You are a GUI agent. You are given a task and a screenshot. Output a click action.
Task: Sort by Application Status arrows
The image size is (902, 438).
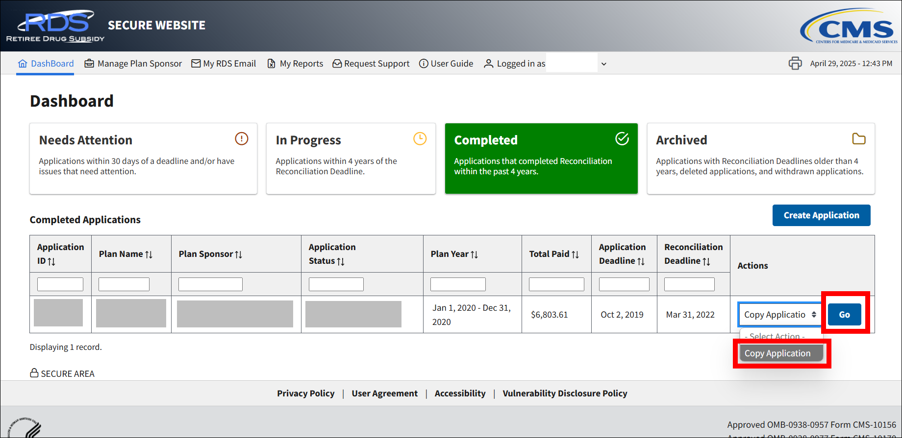tap(341, 261)
